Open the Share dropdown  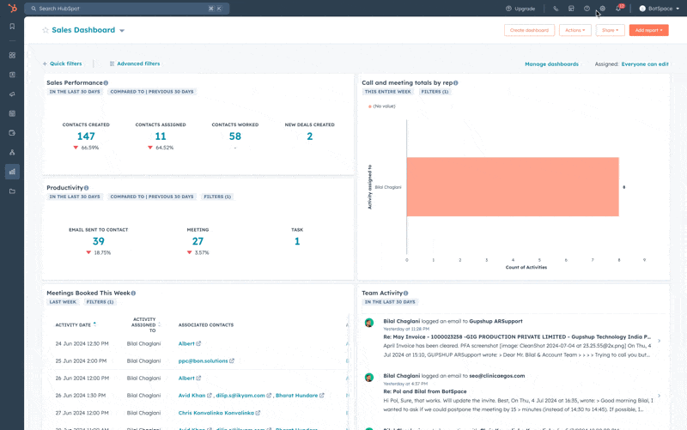click(610, 30)
